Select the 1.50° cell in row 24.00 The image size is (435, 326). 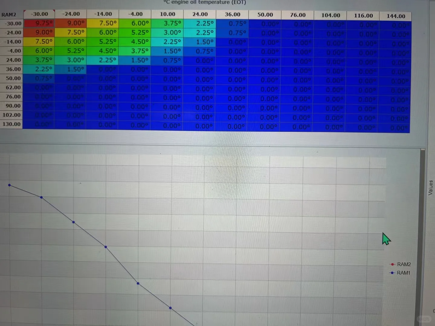(134, 60)
